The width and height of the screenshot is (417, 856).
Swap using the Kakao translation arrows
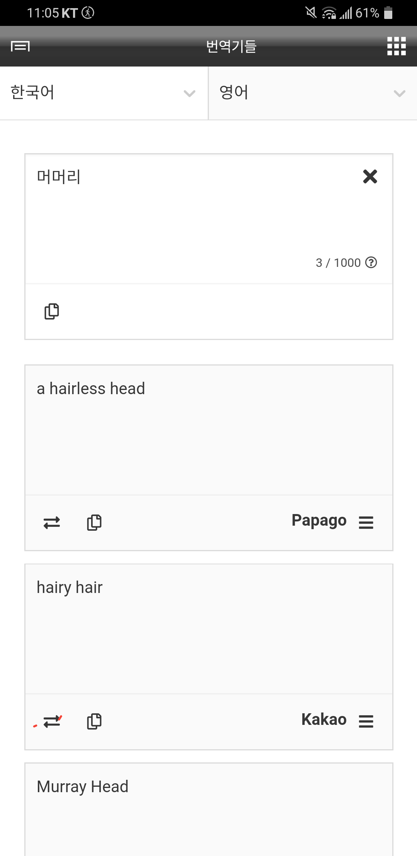52,721
